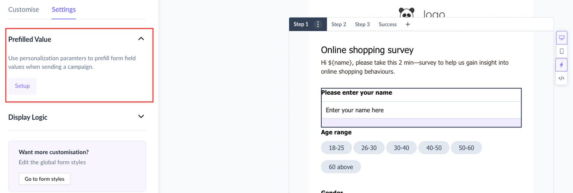Expand the Display Logic section
573x193 pixels.
(x=141, y=117)
